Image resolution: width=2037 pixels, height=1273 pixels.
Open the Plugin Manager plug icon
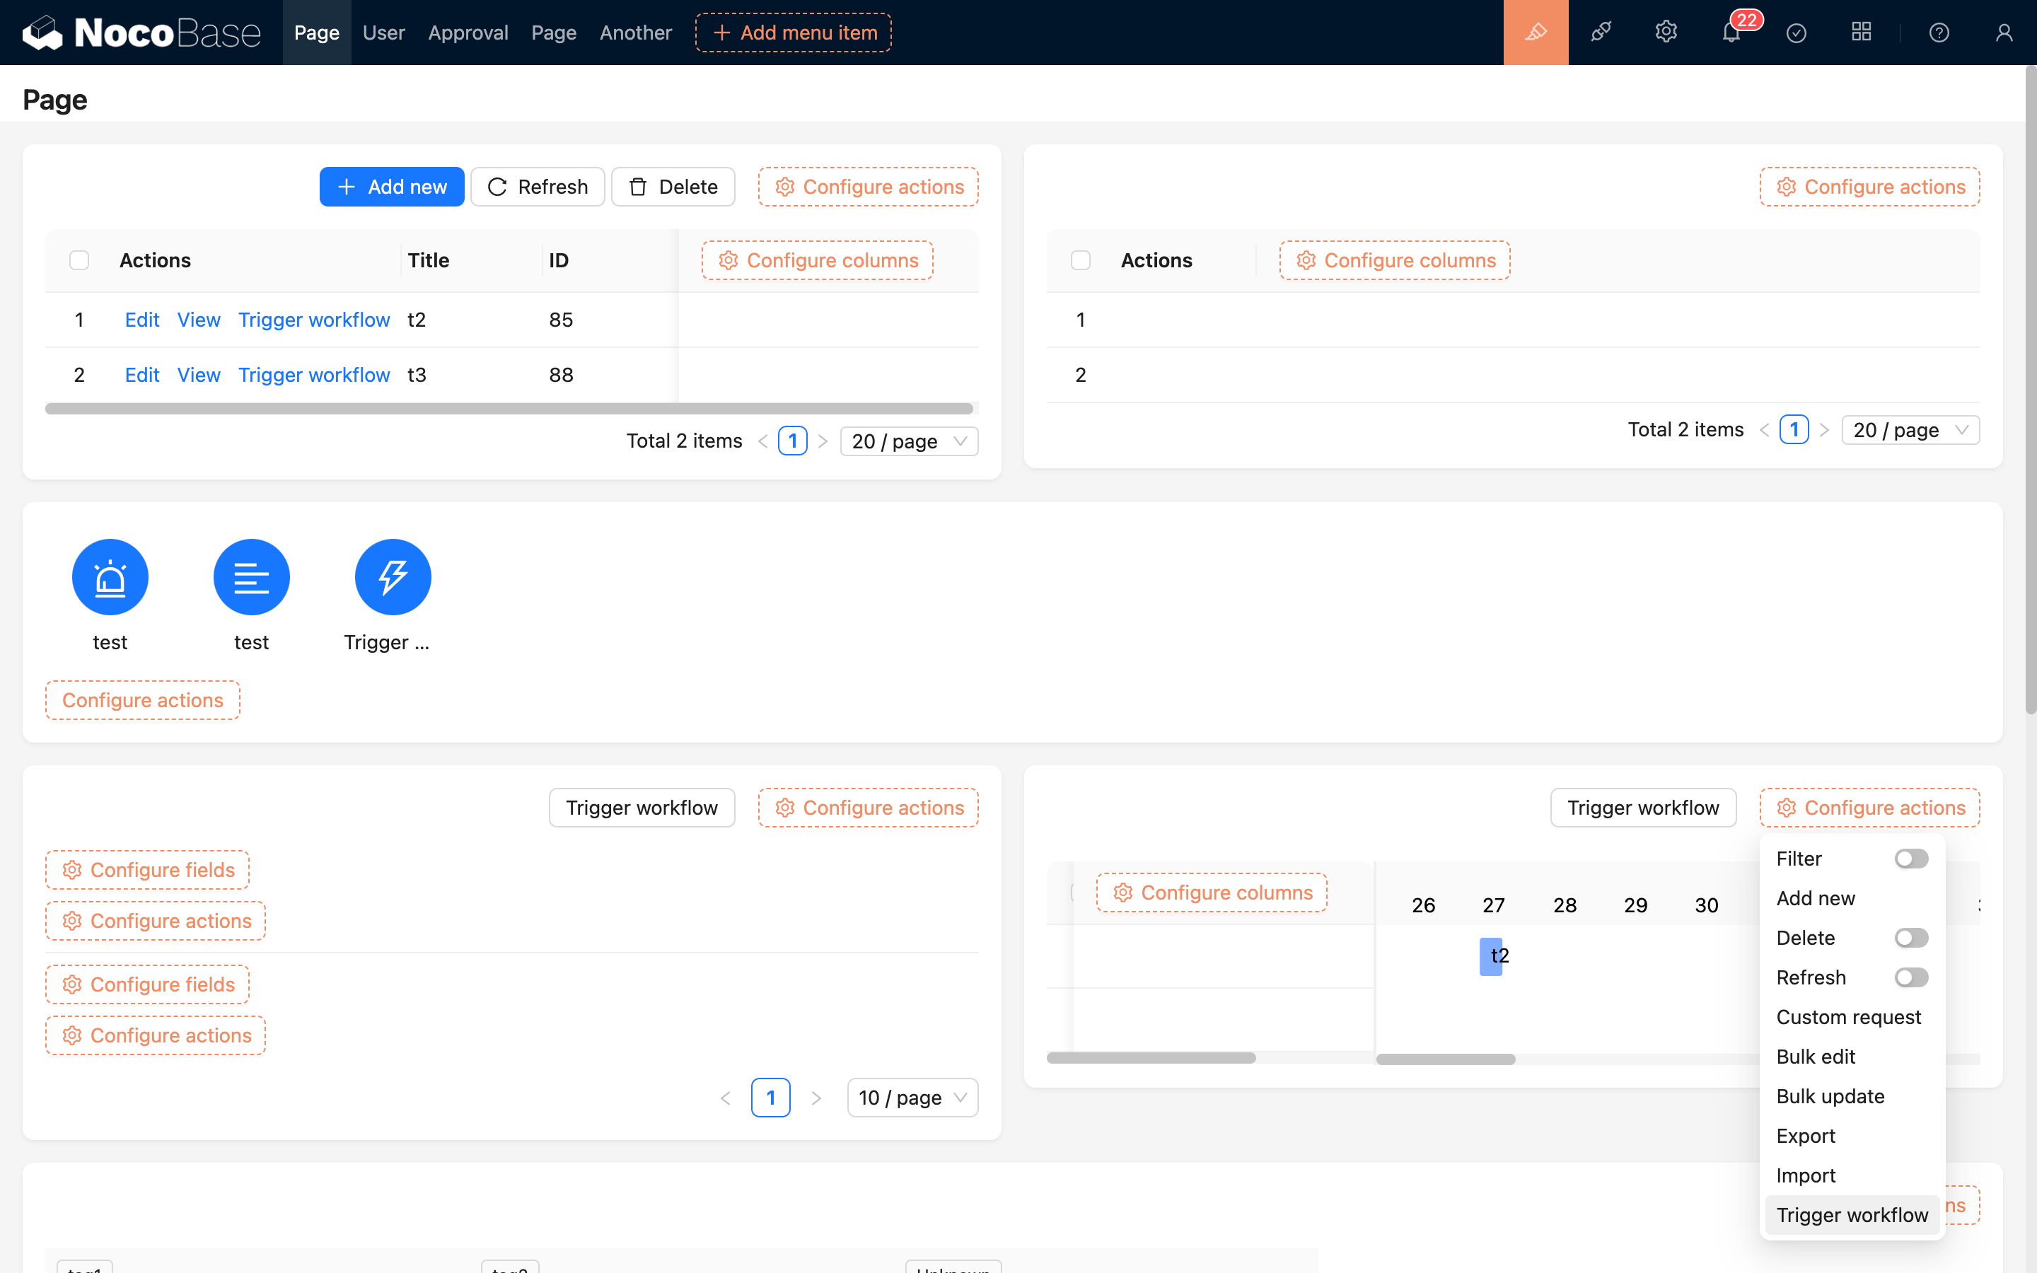[x=1600, y=32]
